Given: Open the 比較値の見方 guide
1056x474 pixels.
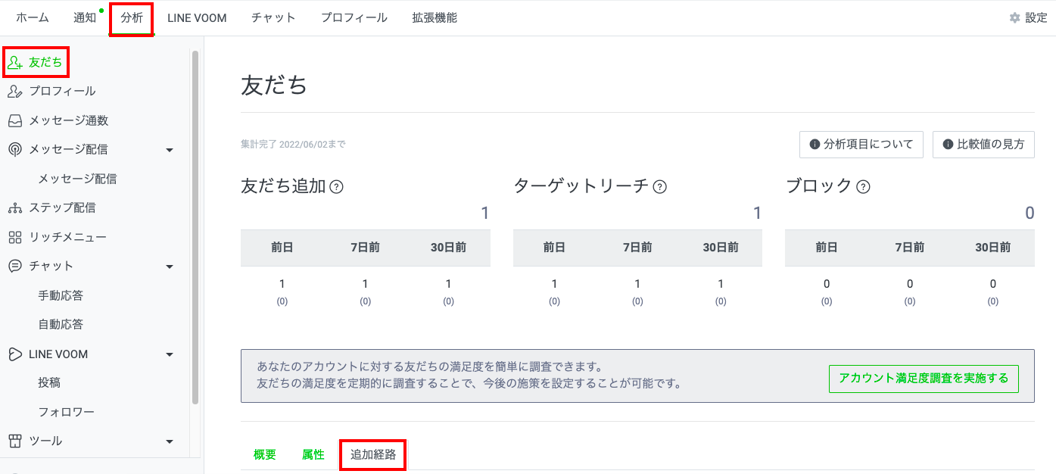Looking at the screenshot, I should click(x=983, y=144).
